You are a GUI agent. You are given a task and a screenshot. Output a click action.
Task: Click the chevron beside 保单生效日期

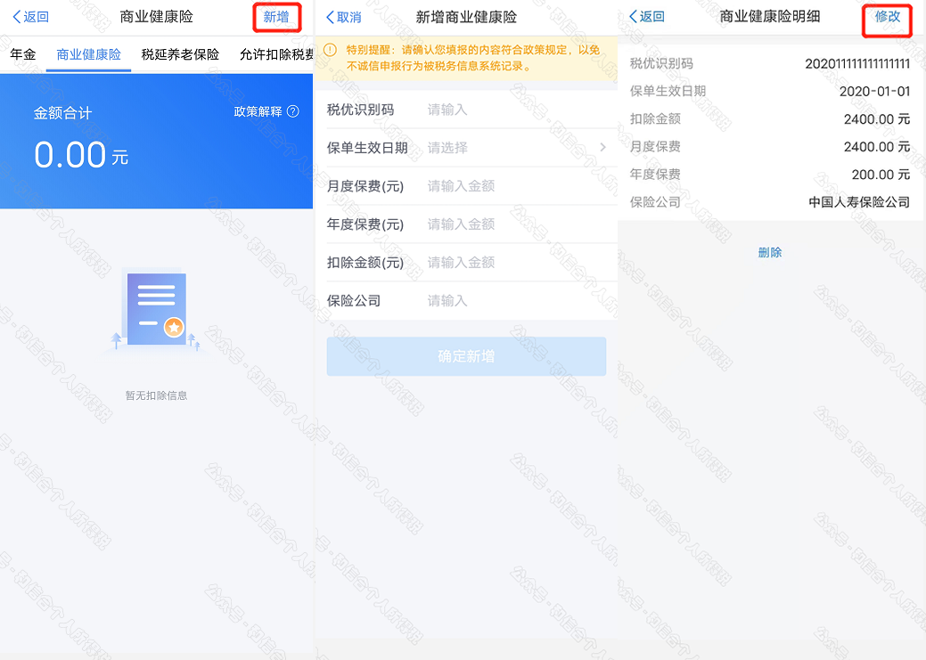coord(603,148)
